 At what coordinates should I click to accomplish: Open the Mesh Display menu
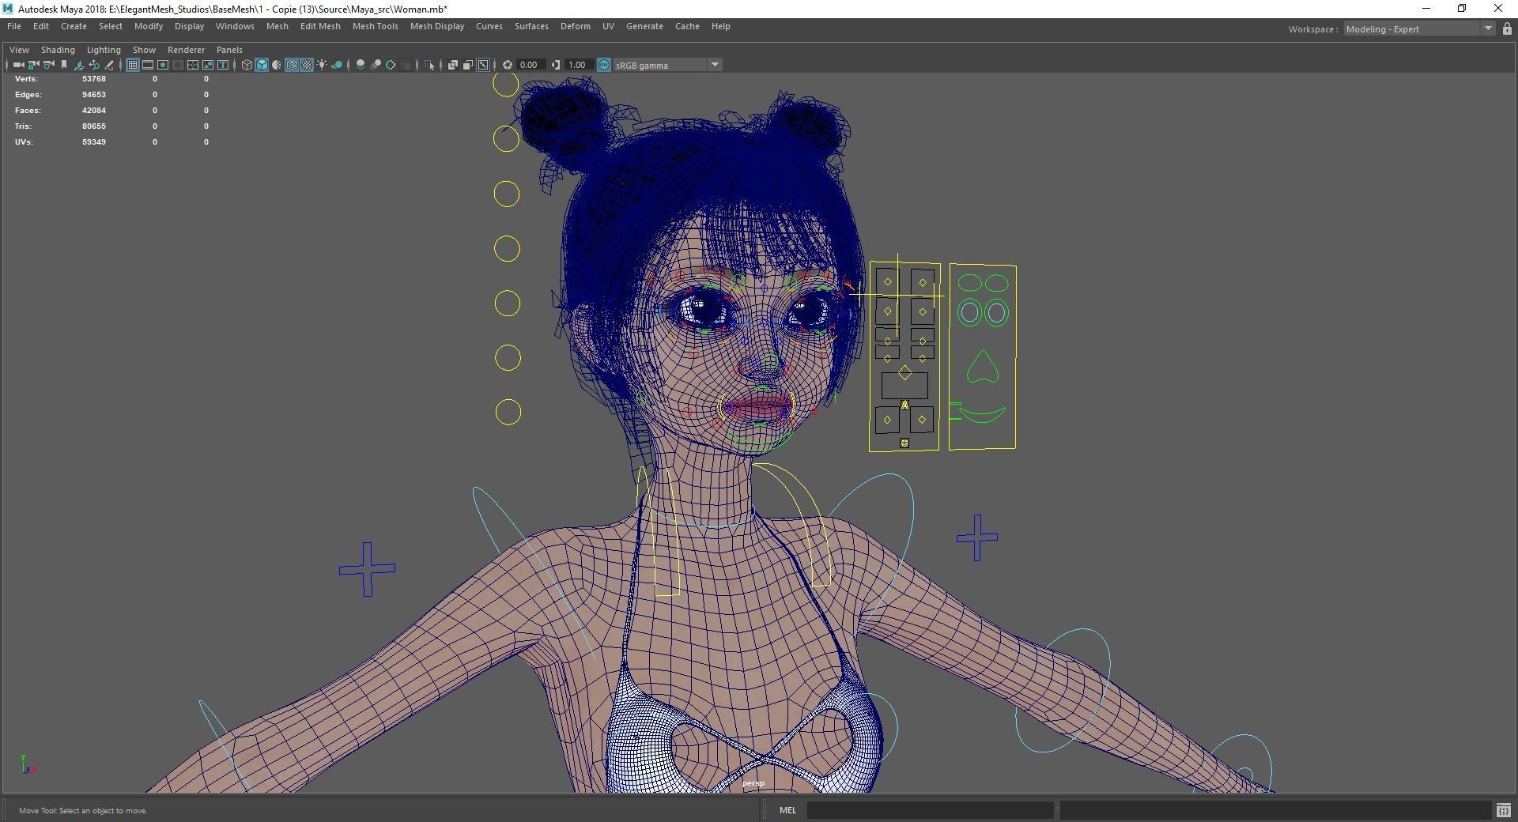point(437,26)
